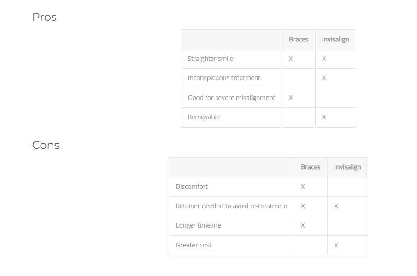
Task: Click the Braces header in the Cons table
Action: tap(310, 167)
